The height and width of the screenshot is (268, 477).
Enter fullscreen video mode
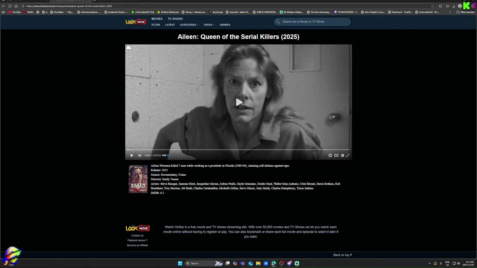[x=348, y=156]
